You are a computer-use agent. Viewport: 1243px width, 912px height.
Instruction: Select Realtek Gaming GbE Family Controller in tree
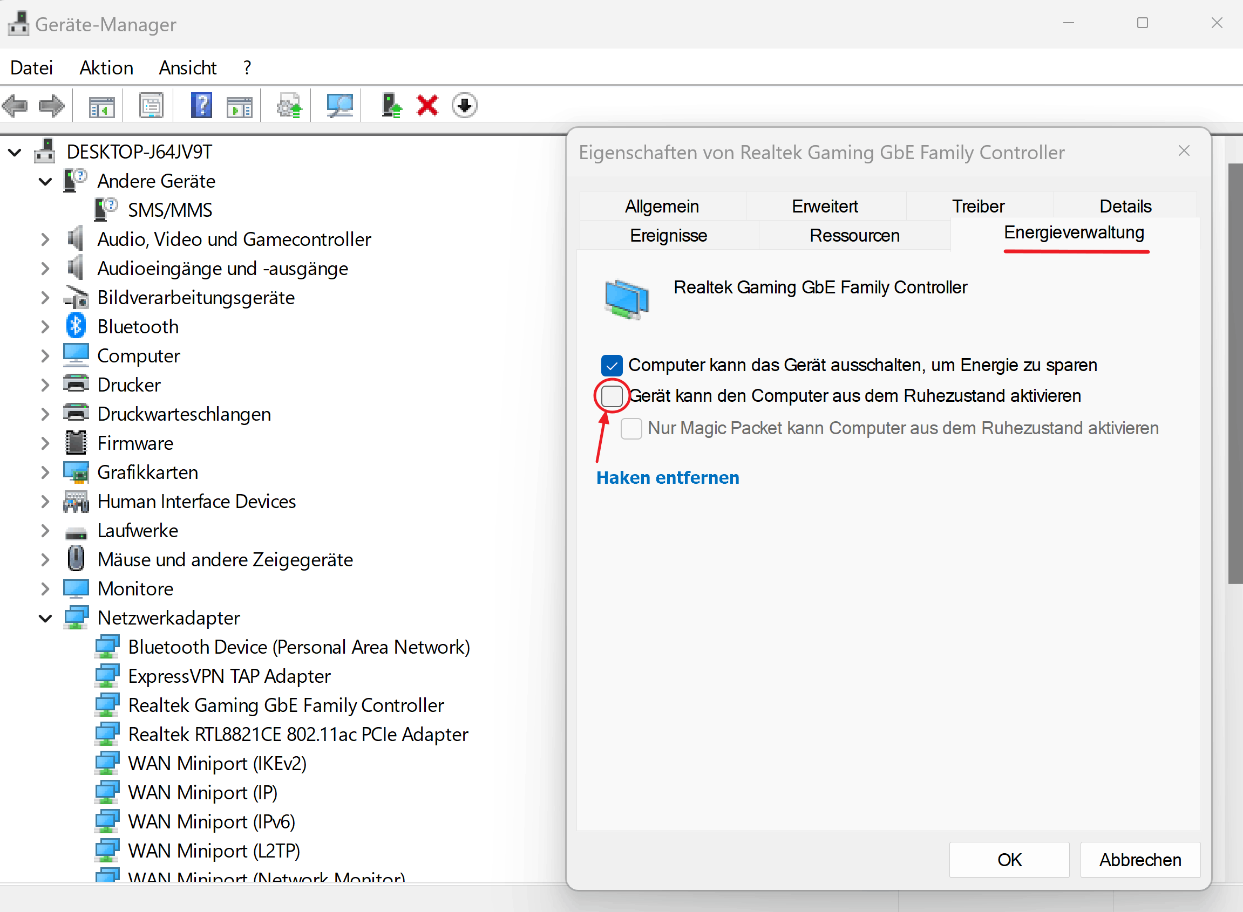point(286,705)
